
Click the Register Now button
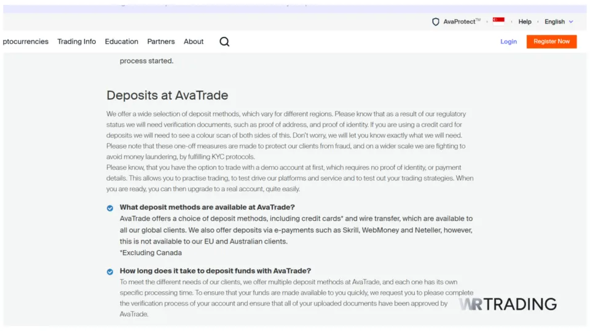551,42
